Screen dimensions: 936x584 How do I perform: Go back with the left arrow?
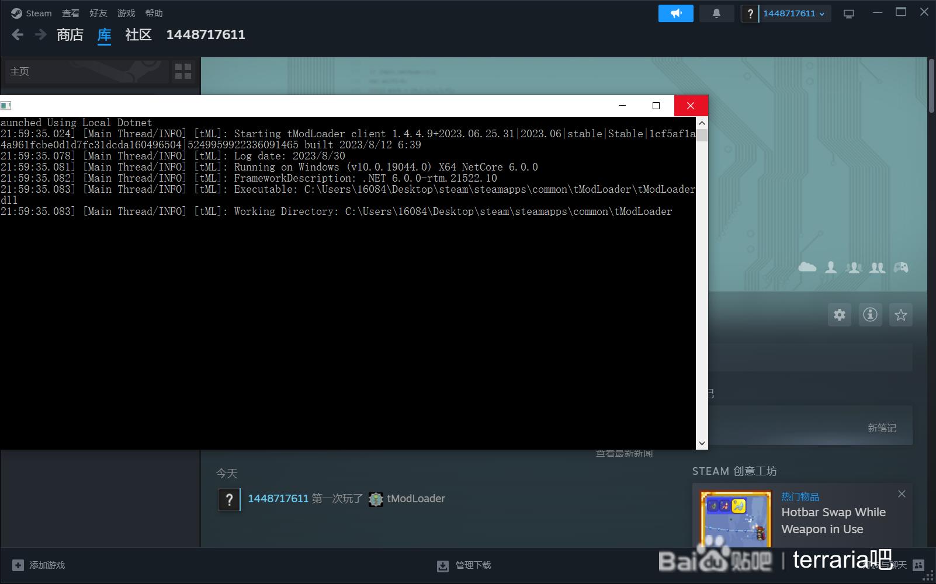(18, 35)
